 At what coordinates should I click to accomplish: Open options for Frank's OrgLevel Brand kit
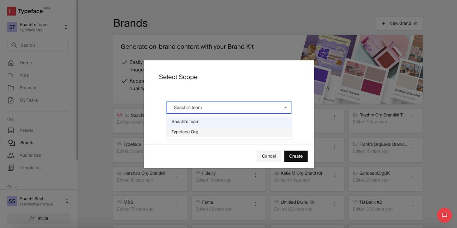(x=413, y=146)
